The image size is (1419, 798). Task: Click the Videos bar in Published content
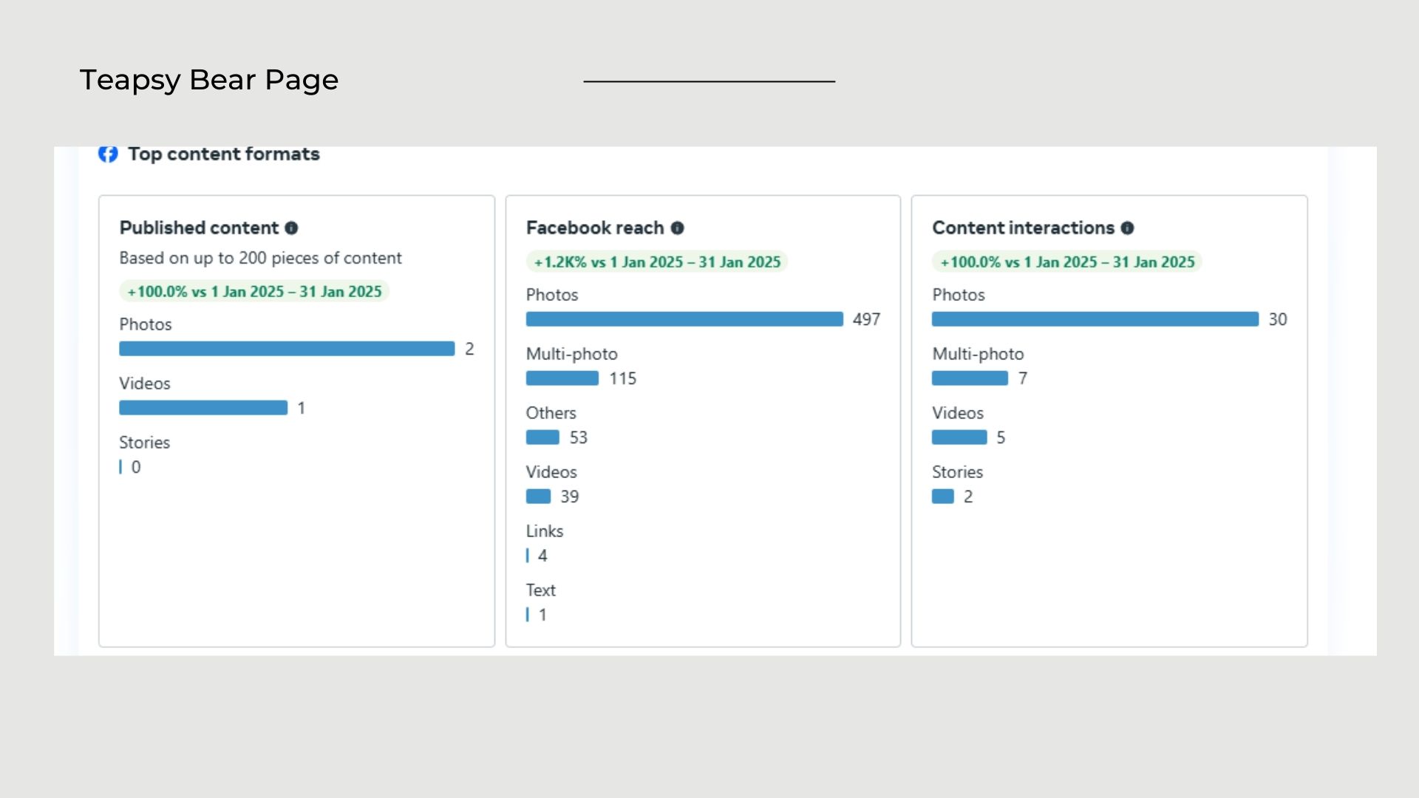tap(203, 408)
